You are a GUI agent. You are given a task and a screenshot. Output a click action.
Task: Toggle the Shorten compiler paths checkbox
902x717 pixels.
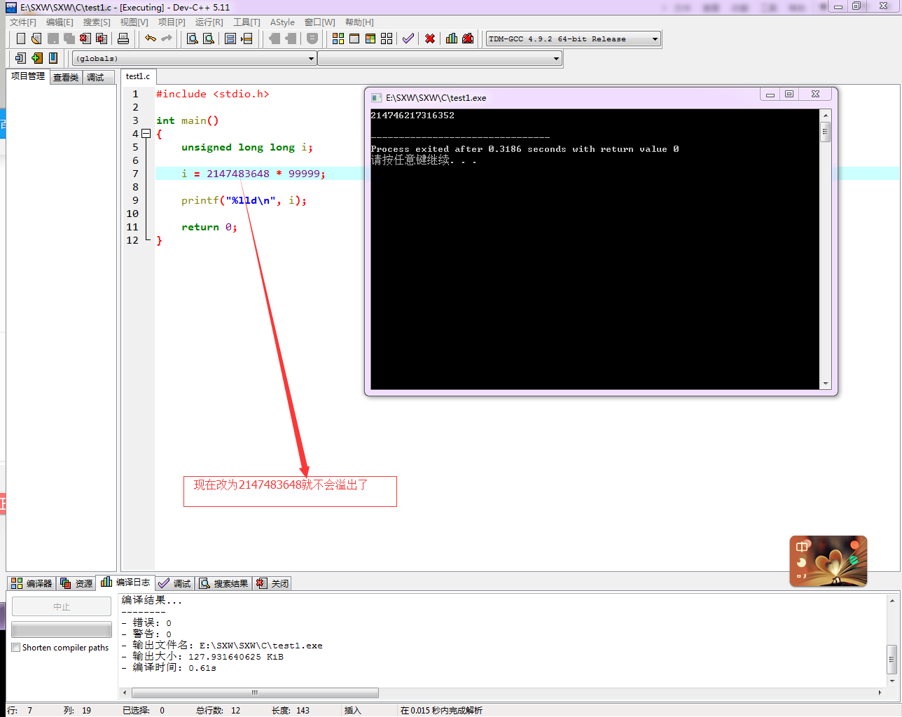pyautogui.click(x=15, y=648)
